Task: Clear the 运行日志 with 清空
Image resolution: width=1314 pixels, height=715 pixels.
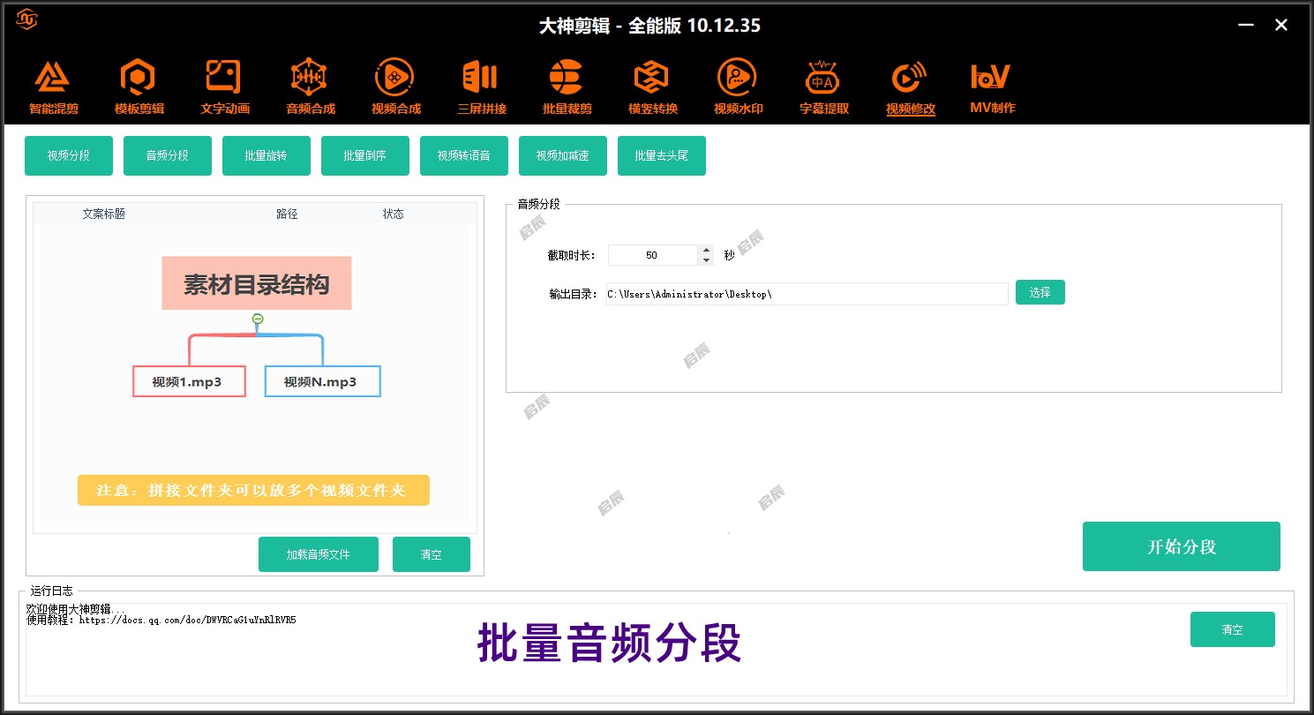Action: tap(1233, 629)
